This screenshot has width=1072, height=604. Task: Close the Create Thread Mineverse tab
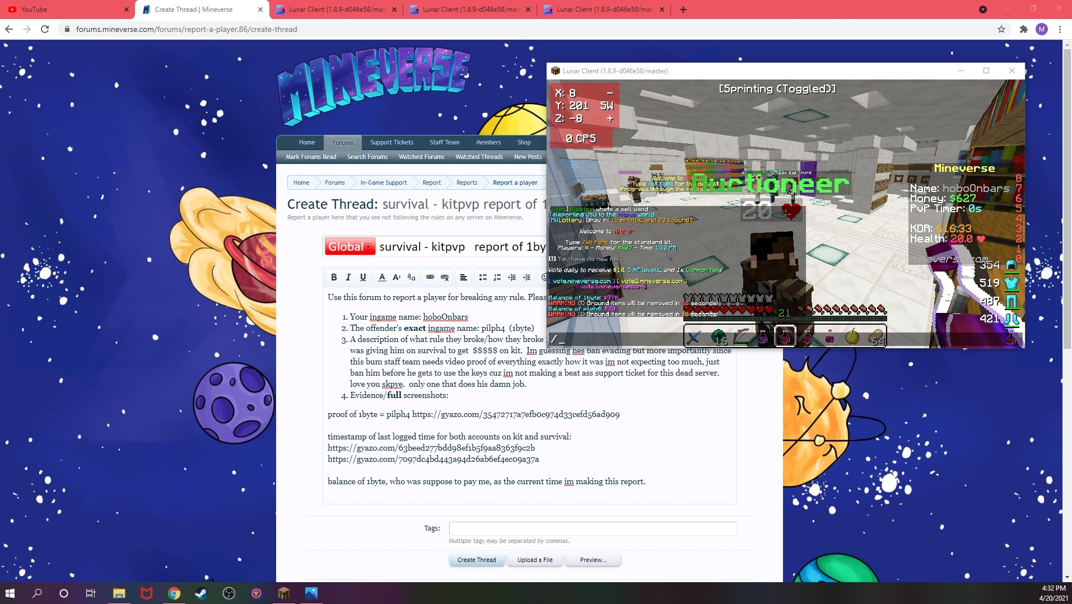click(x=260, y=10)
